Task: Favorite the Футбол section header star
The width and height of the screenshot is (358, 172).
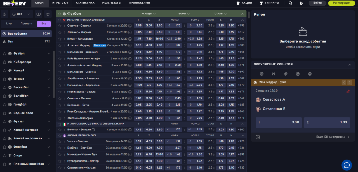Action: coord(59,14)
